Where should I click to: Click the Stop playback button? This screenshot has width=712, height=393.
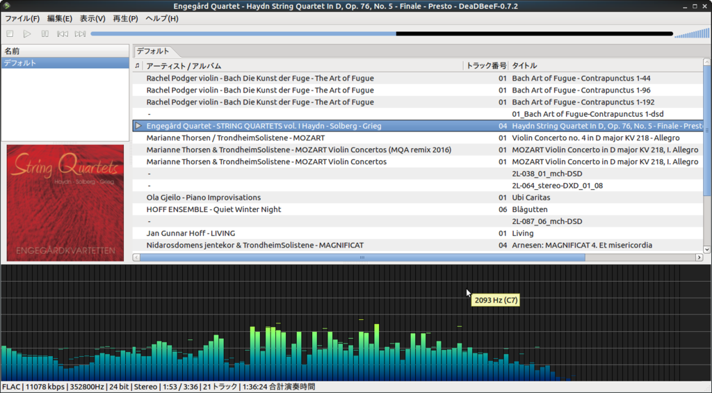[10, 33]
